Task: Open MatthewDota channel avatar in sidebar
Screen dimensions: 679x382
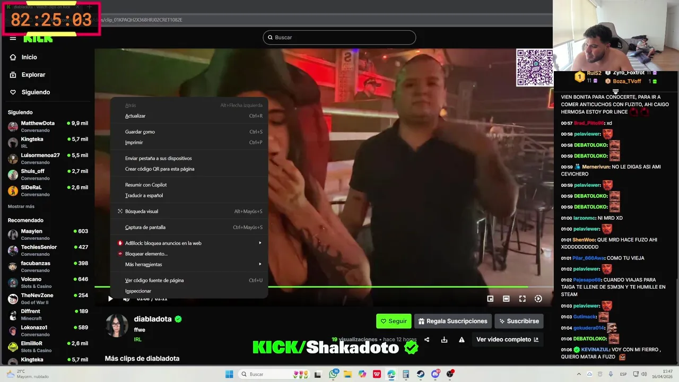Action: coord(13,126)
